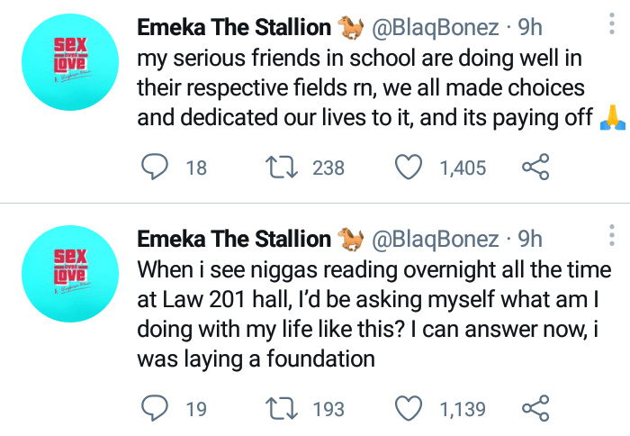View the 18 replies count on first tweet
Viewport: 630px width, 436px height.
click(196, 168)
